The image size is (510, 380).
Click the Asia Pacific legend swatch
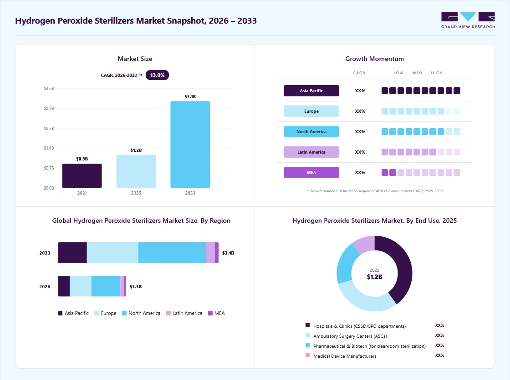[60, 313]
